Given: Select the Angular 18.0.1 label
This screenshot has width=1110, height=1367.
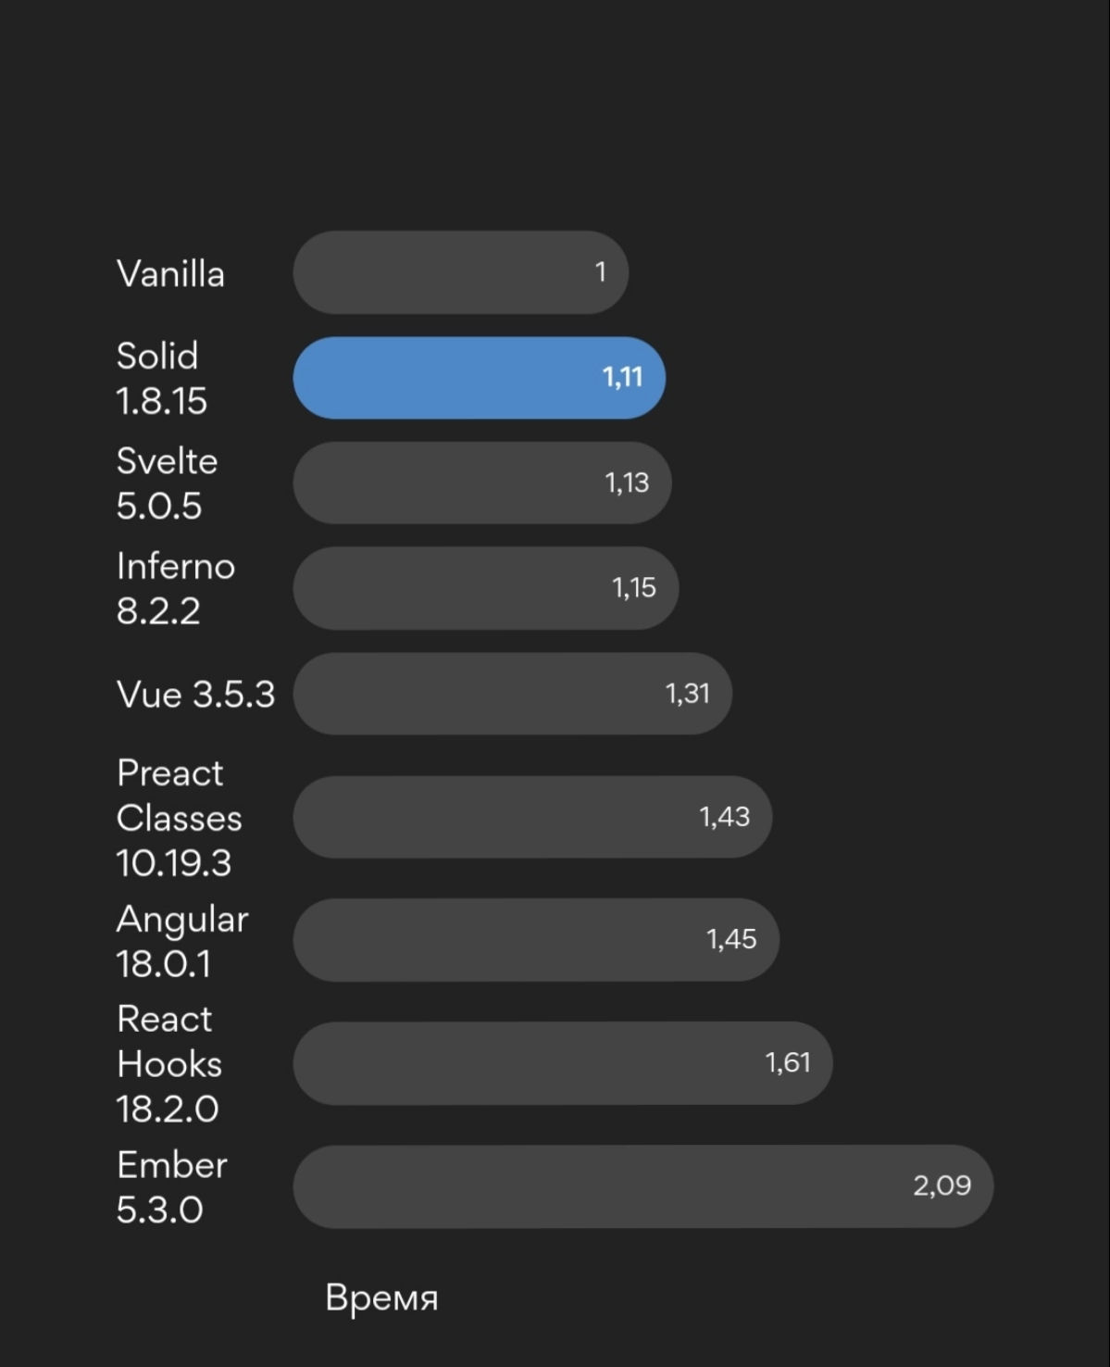Looking at the screenshot, I should pyautogui.click(x=182, y=941).
